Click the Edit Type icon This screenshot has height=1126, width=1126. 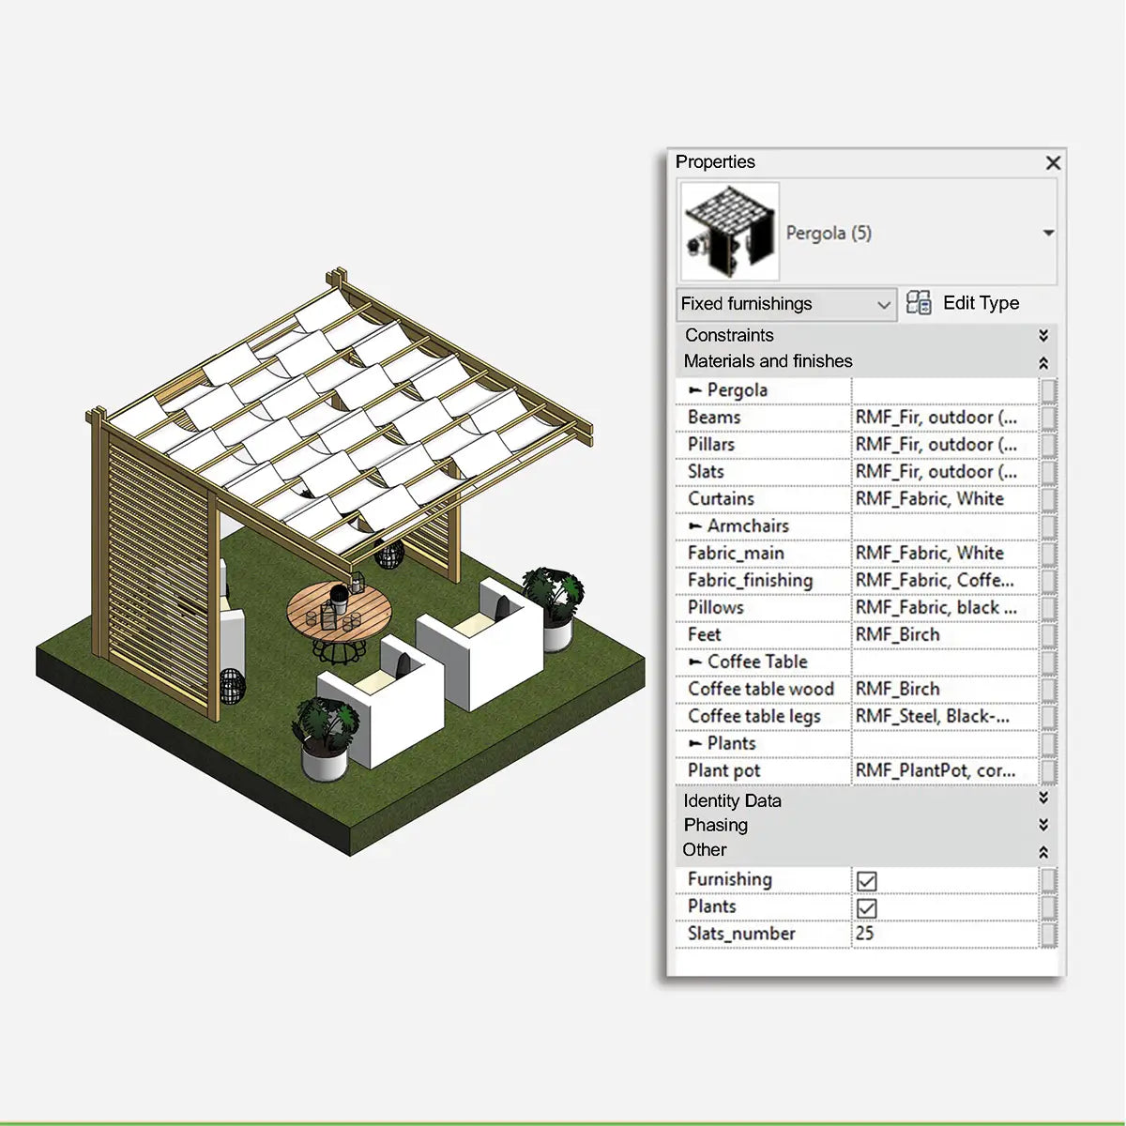click(919, 303)
